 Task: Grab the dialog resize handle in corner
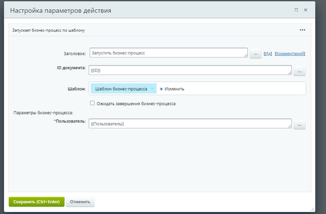pyautogui.click(x=313, y=209)
